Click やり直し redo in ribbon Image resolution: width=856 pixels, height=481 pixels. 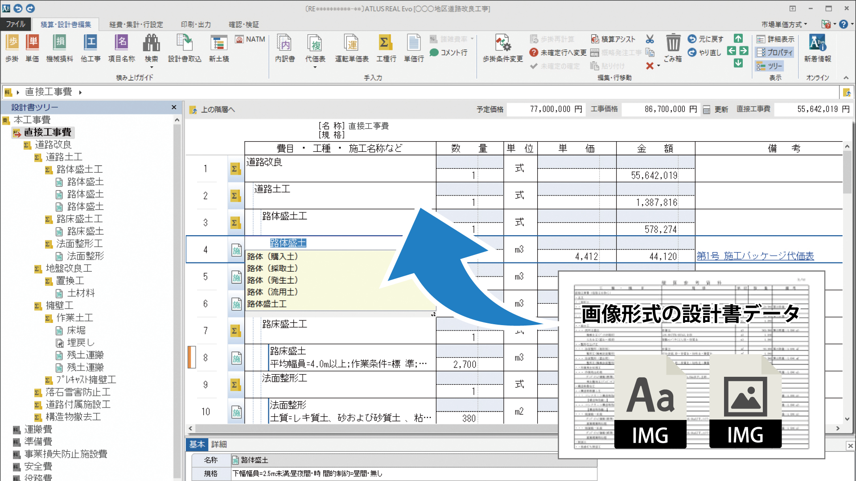[x=704, y=53]
